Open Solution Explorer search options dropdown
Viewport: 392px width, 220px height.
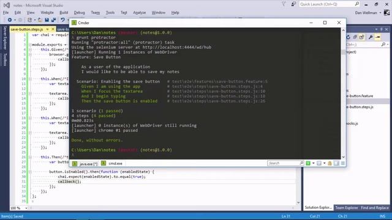(388, 45)
